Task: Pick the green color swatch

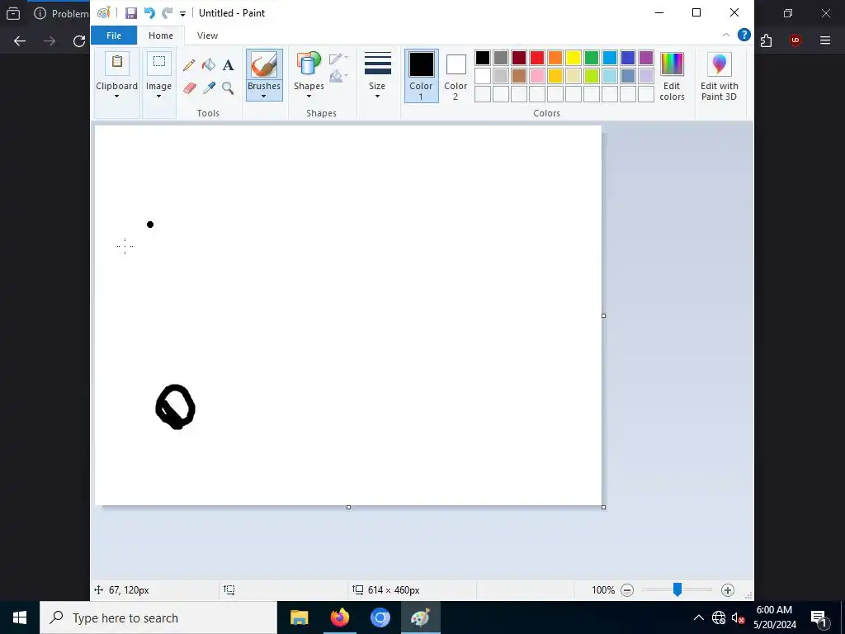Action: coord(592,58)
